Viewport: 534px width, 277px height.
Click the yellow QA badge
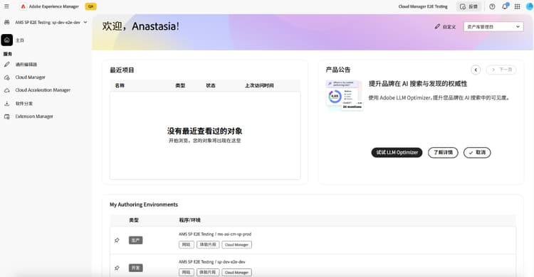90,6
